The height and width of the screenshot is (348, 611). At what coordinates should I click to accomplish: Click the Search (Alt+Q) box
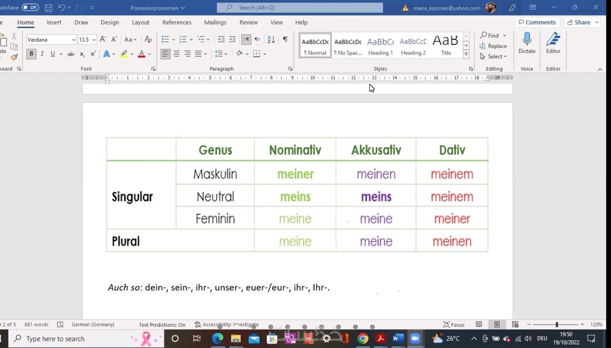tap(300, 8)
